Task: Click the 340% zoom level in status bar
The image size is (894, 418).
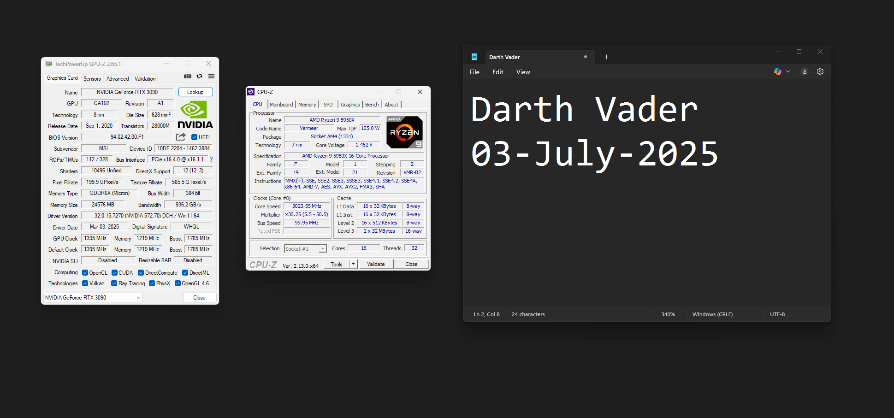Action: [x=668, y=314]
